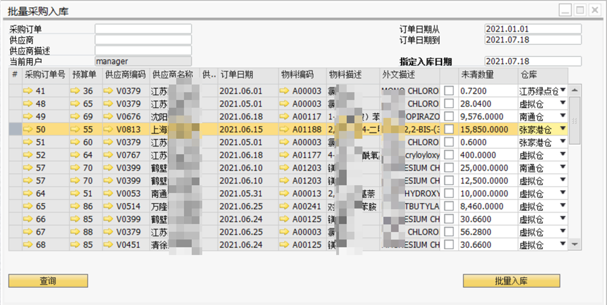Tick the checkbox in highlighted order 50 row

(449, 130)
